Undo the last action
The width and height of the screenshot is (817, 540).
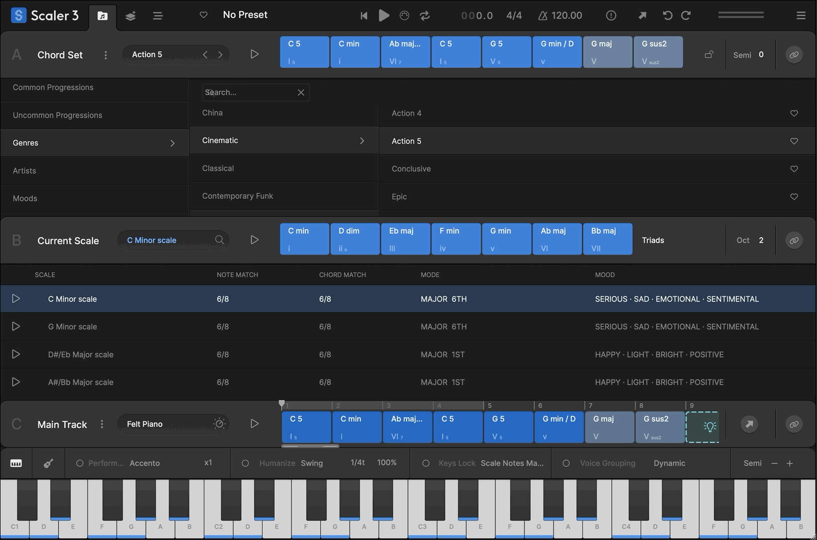(x=668, y=15)
